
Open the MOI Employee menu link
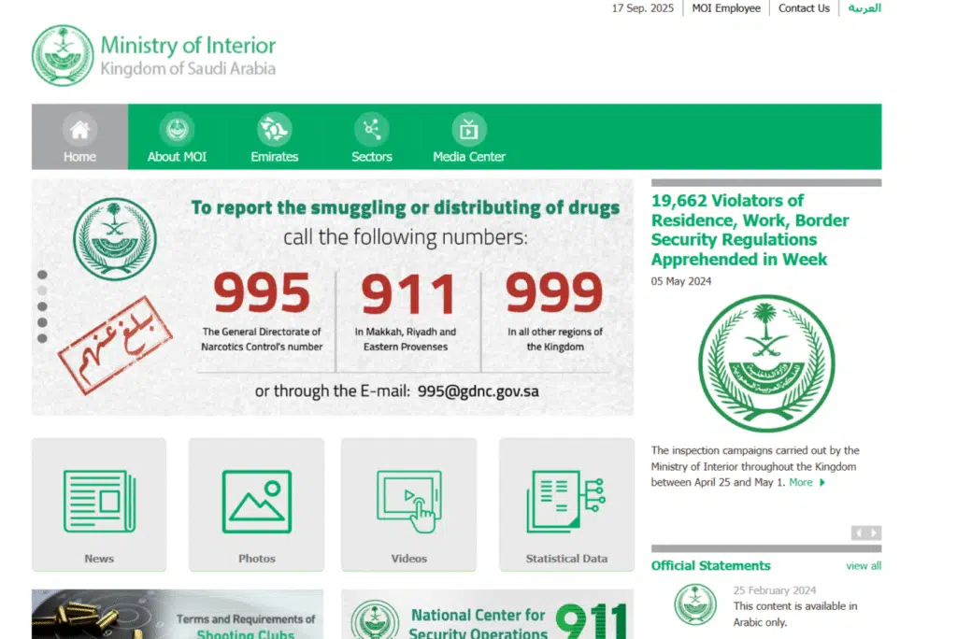pos(725,8)
